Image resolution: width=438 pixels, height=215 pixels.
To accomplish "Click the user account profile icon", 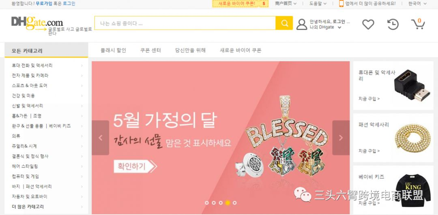I will tap(302, 24).
